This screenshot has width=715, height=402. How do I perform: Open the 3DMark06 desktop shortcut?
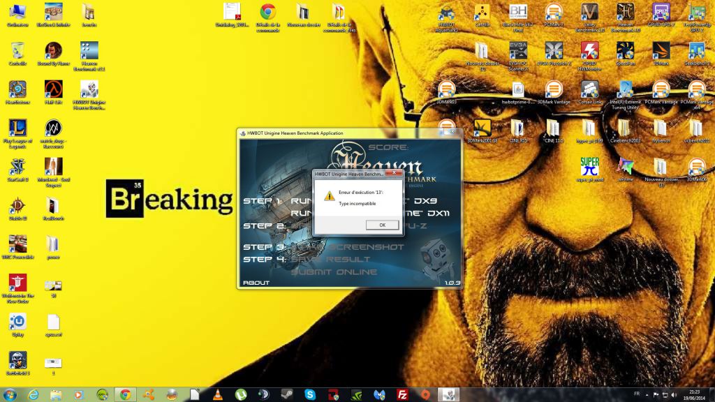(x=697, y=170)
